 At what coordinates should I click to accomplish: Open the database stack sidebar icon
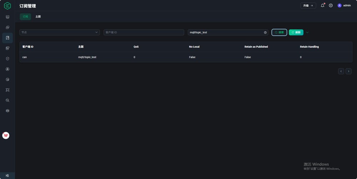[7, 48]
